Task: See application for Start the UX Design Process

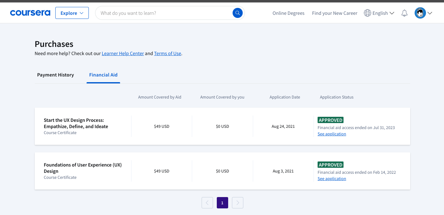Action: click(x=331, y=134)
